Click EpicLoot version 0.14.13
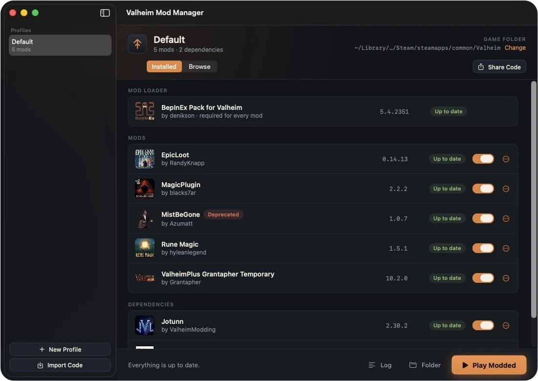This screenshot has width=538, height=381. pos(395,159)
